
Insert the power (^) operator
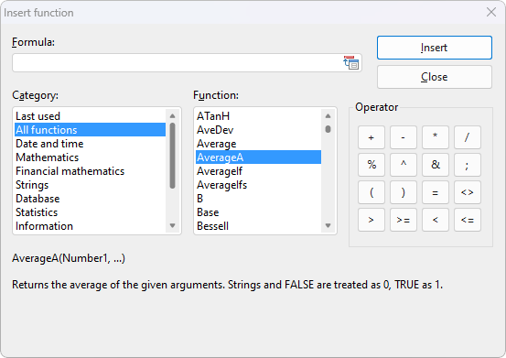(403, 165)
